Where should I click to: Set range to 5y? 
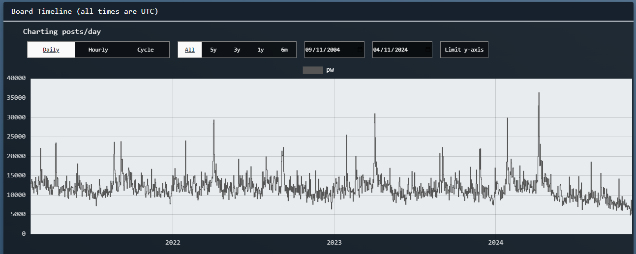213,50
